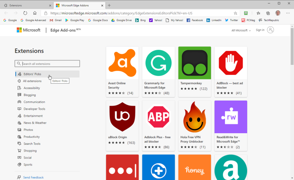Open a new tab with plus button
The width and height of the screenshot is (294, 180).
[x=109, y=5]
